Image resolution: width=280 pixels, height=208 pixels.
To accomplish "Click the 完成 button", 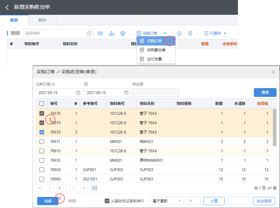I will 48,201.
